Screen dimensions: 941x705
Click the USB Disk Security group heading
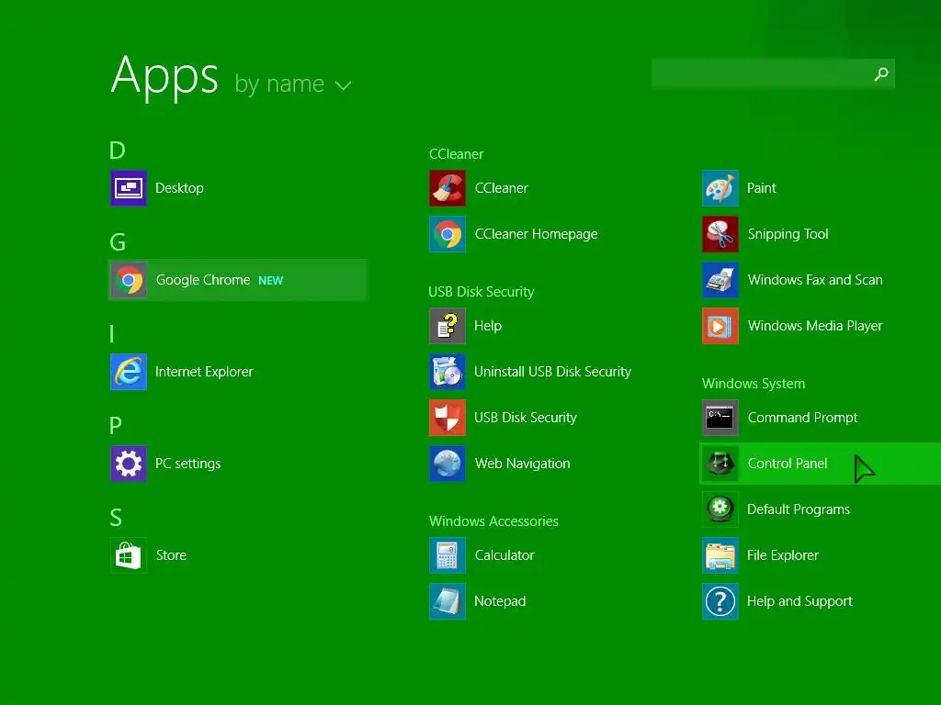[482, 292]
